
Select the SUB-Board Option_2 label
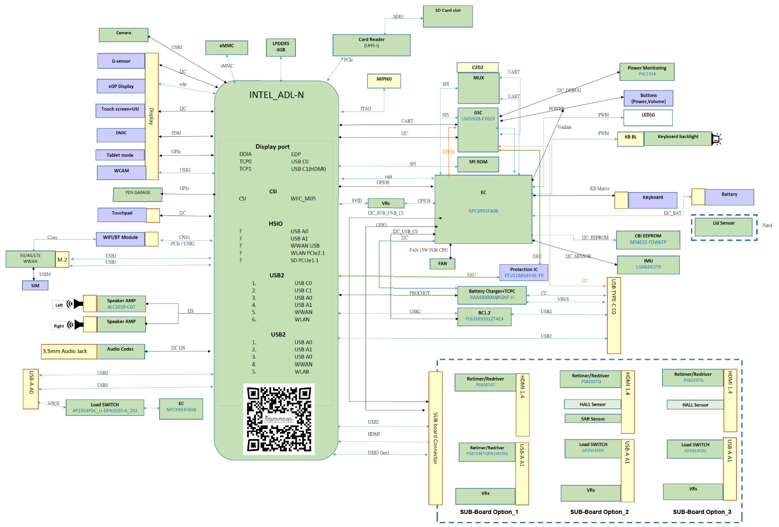599,512
